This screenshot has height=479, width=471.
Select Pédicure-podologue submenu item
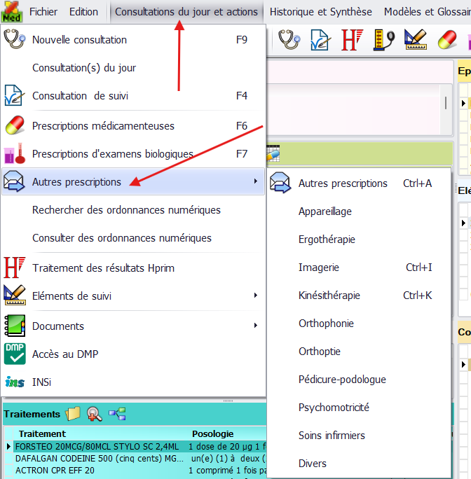(x=359, y=380)
